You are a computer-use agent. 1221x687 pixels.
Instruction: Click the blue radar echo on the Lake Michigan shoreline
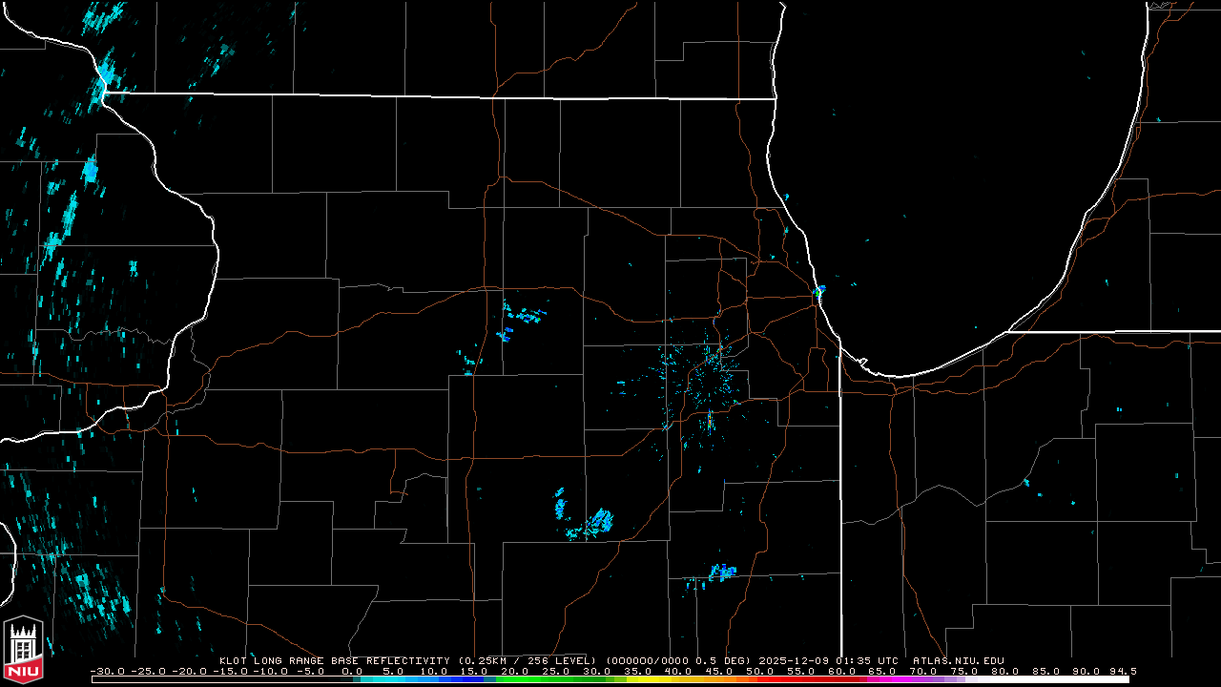pos(819,289)
